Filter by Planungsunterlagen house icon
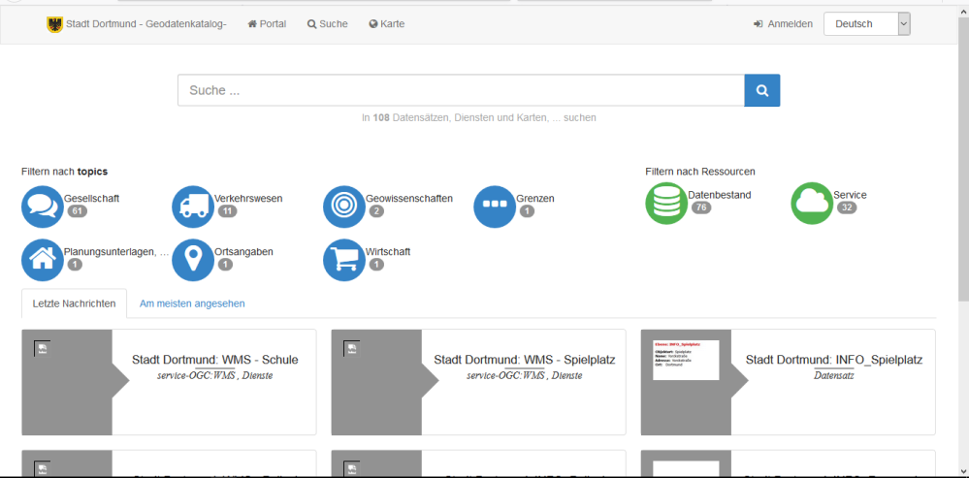The height and width of the screenshot is (478, 969). point(43,260)
